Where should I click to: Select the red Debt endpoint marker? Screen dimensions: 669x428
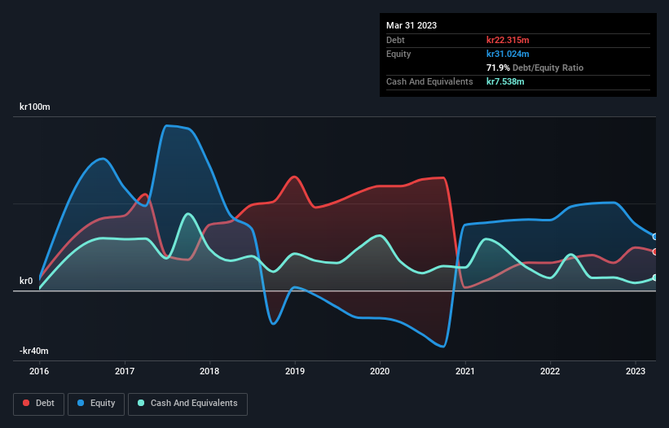655,251
